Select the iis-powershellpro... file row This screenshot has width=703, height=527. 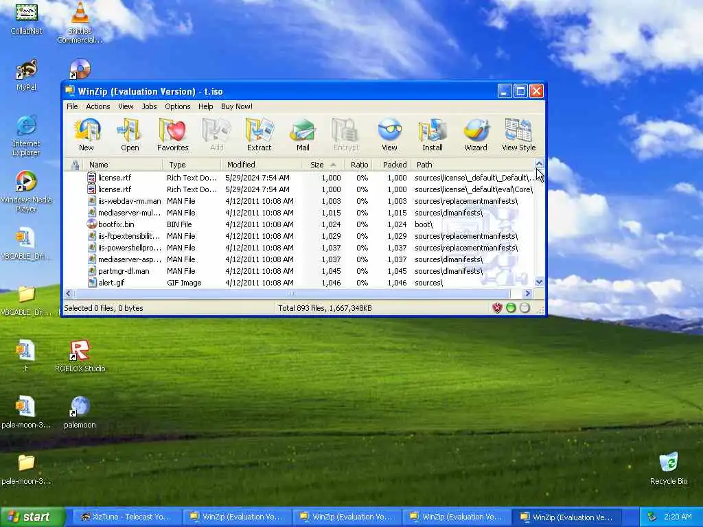(x=299, y=247)
